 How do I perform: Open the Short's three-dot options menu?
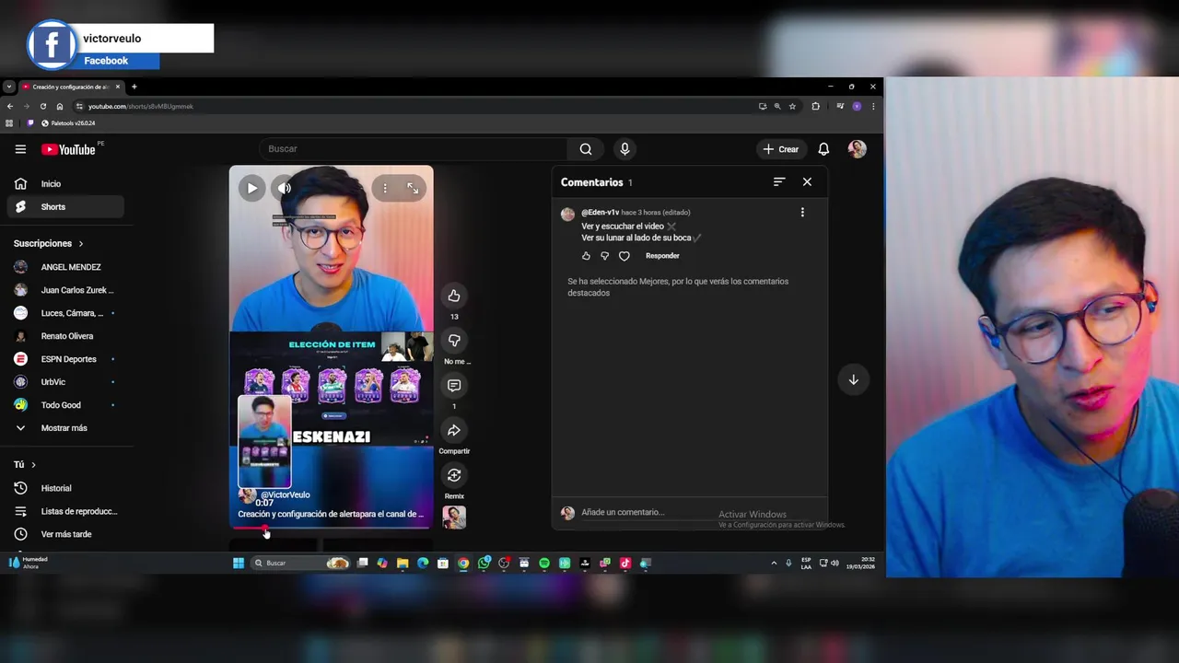pos(386,188)
